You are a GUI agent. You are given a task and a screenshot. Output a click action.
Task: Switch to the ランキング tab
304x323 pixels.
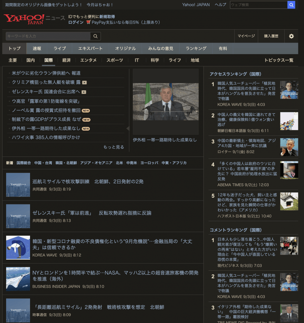coord(196,48)
